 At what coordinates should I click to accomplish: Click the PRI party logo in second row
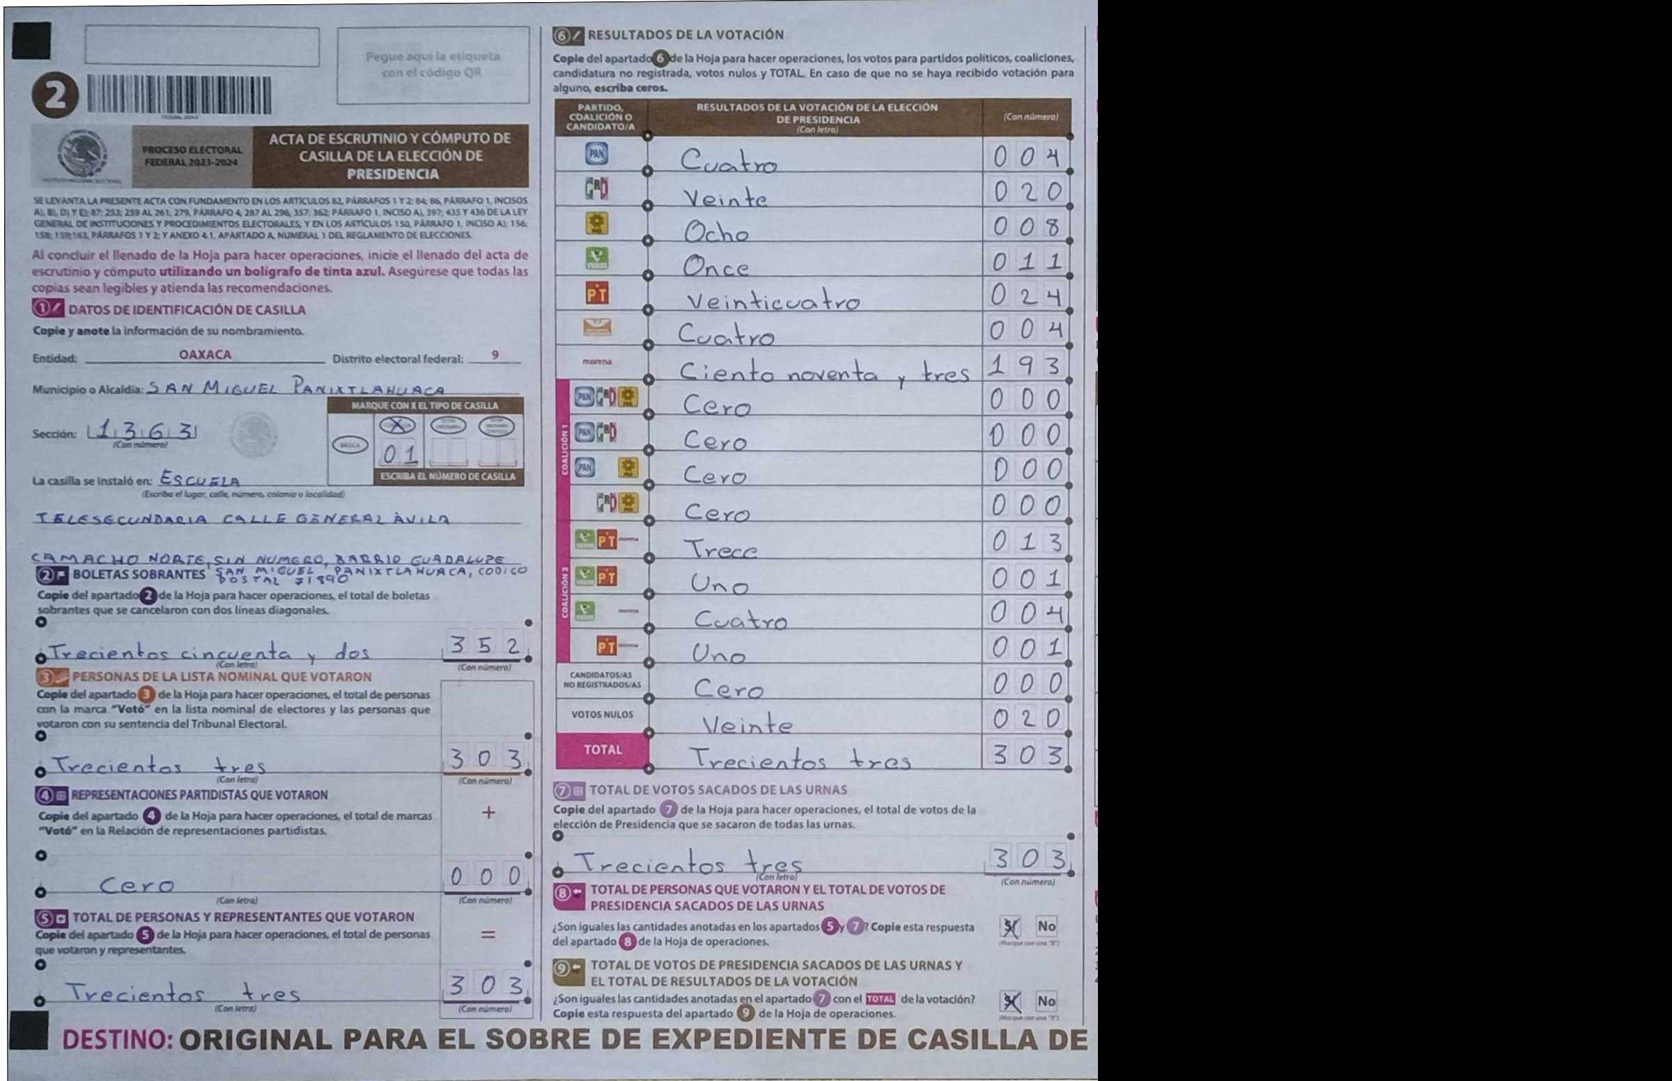point(597,189)
